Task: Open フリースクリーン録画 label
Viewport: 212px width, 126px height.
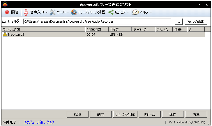Action: pyautogui.click(x=91, y=12)
